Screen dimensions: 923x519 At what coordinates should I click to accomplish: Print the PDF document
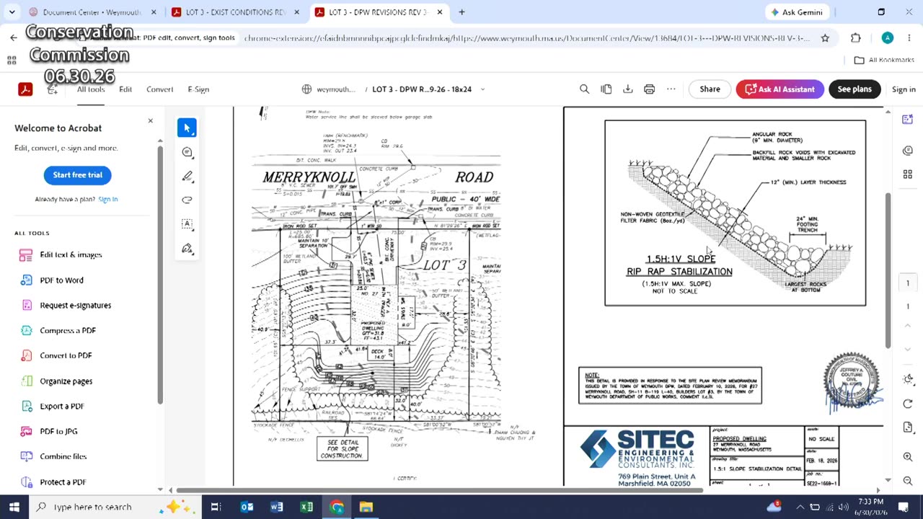click(649, 89)
